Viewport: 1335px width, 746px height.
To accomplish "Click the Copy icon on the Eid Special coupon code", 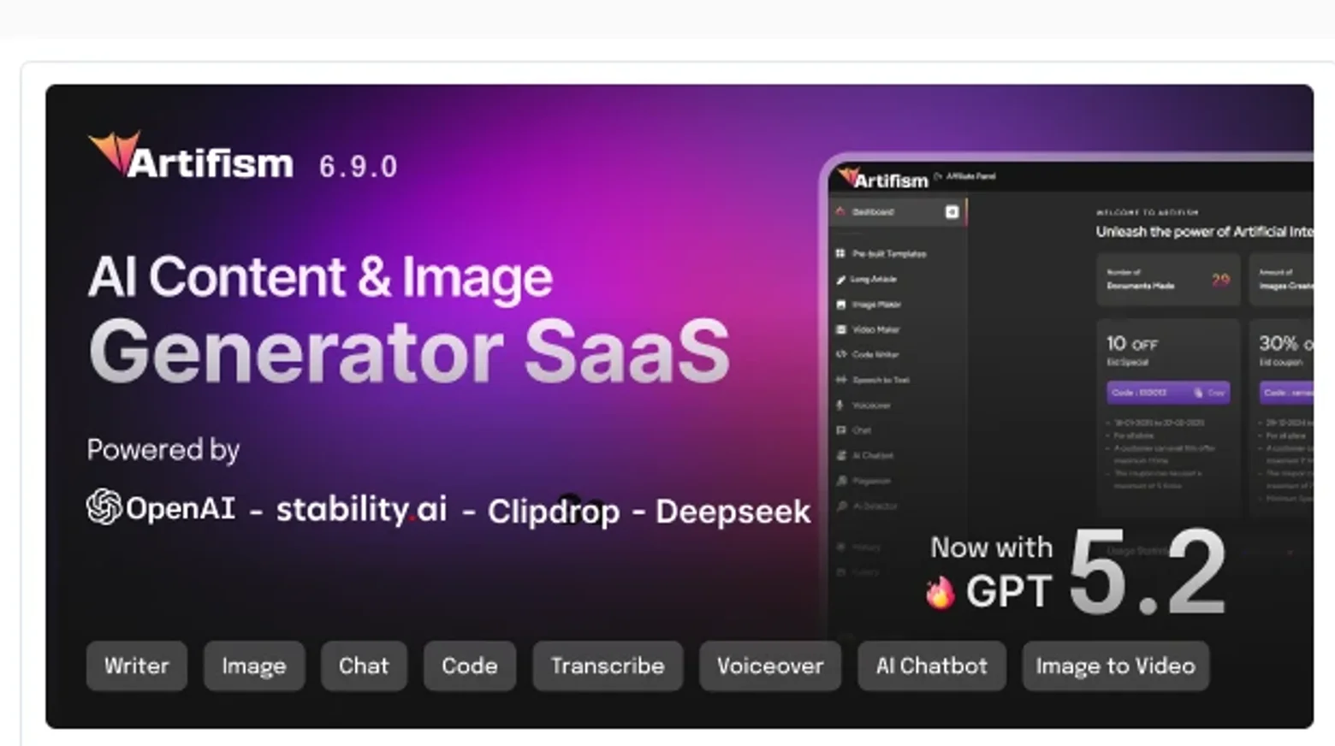I will click(x=1198, y=393).
